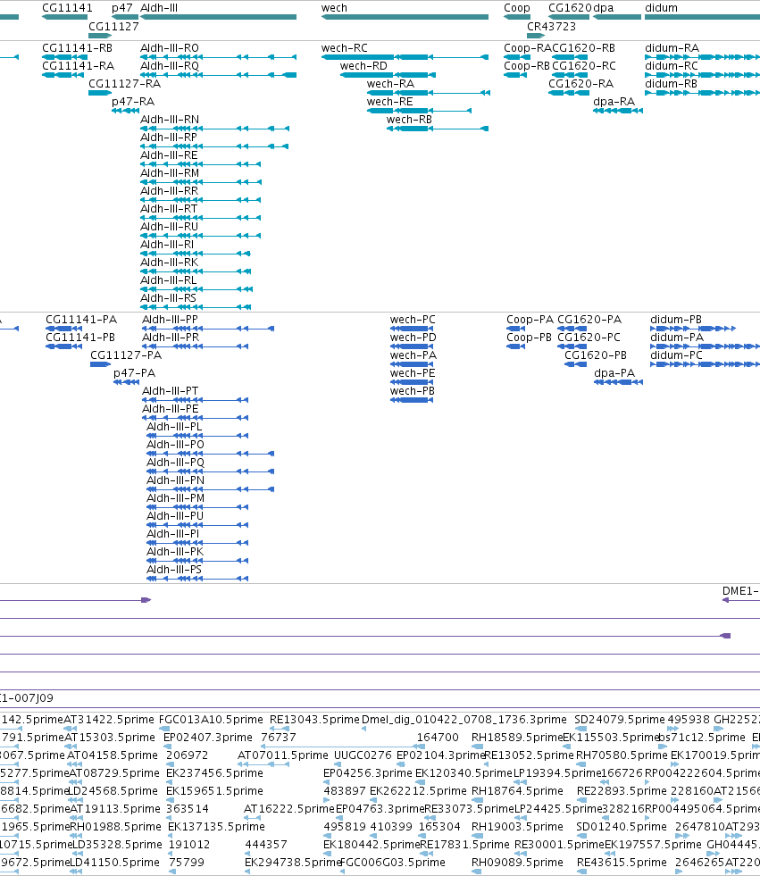Open transcript wech-RC
Image resolution: width=760 pixels, height=876 pixels.
point(344,48)
